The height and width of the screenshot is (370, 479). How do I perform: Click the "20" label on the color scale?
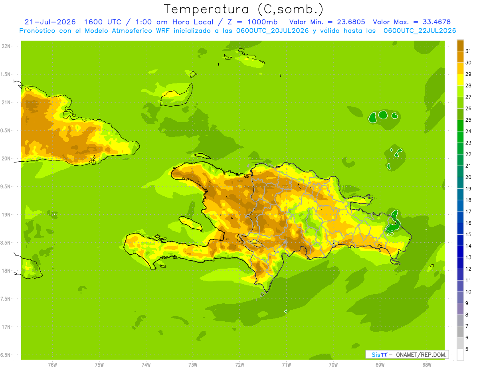pyautogui.click(x=468, y=177)
